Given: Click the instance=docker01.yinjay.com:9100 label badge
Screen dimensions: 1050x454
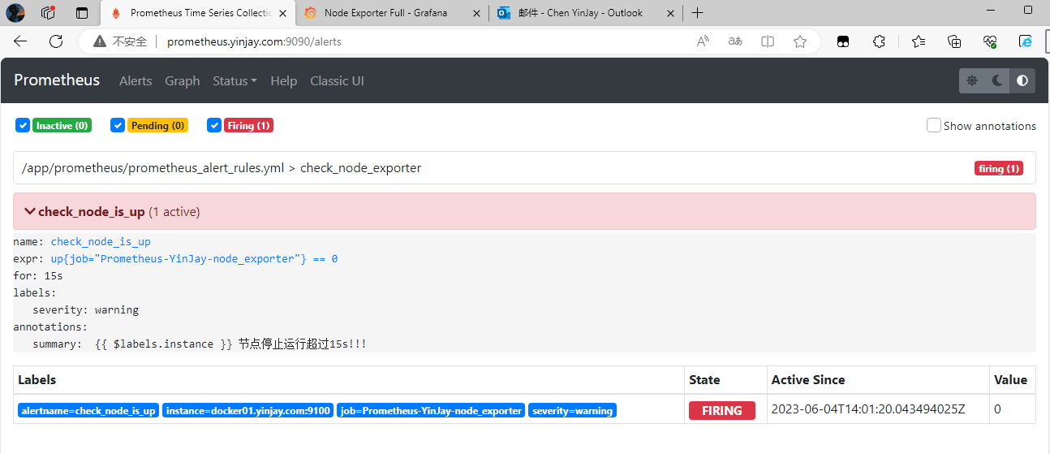Looking at the screenshot, I should (x=247, y=410).
